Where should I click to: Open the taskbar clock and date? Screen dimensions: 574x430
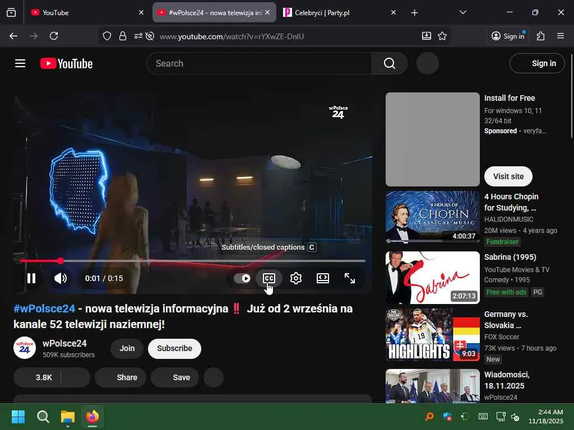(x=545, y=417)
